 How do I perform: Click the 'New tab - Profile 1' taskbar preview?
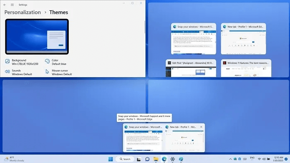tap(184, 138)
